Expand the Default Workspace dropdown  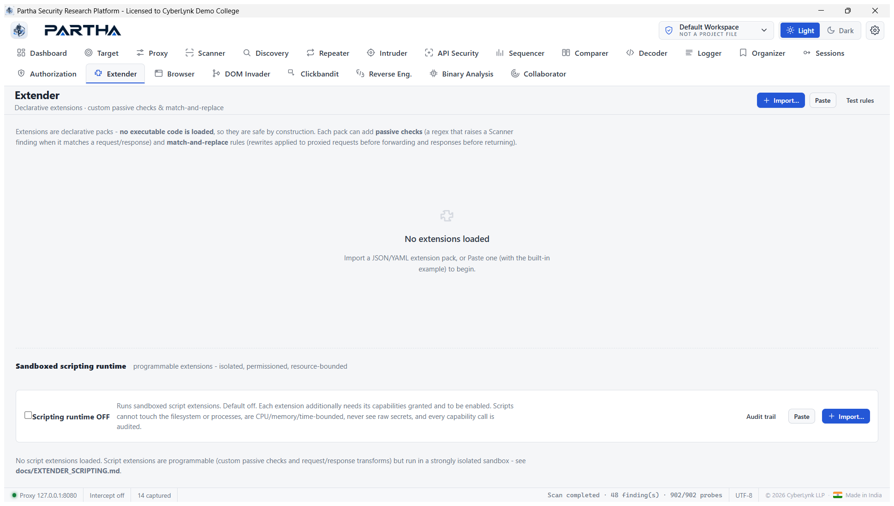click(x=716, y=30)
